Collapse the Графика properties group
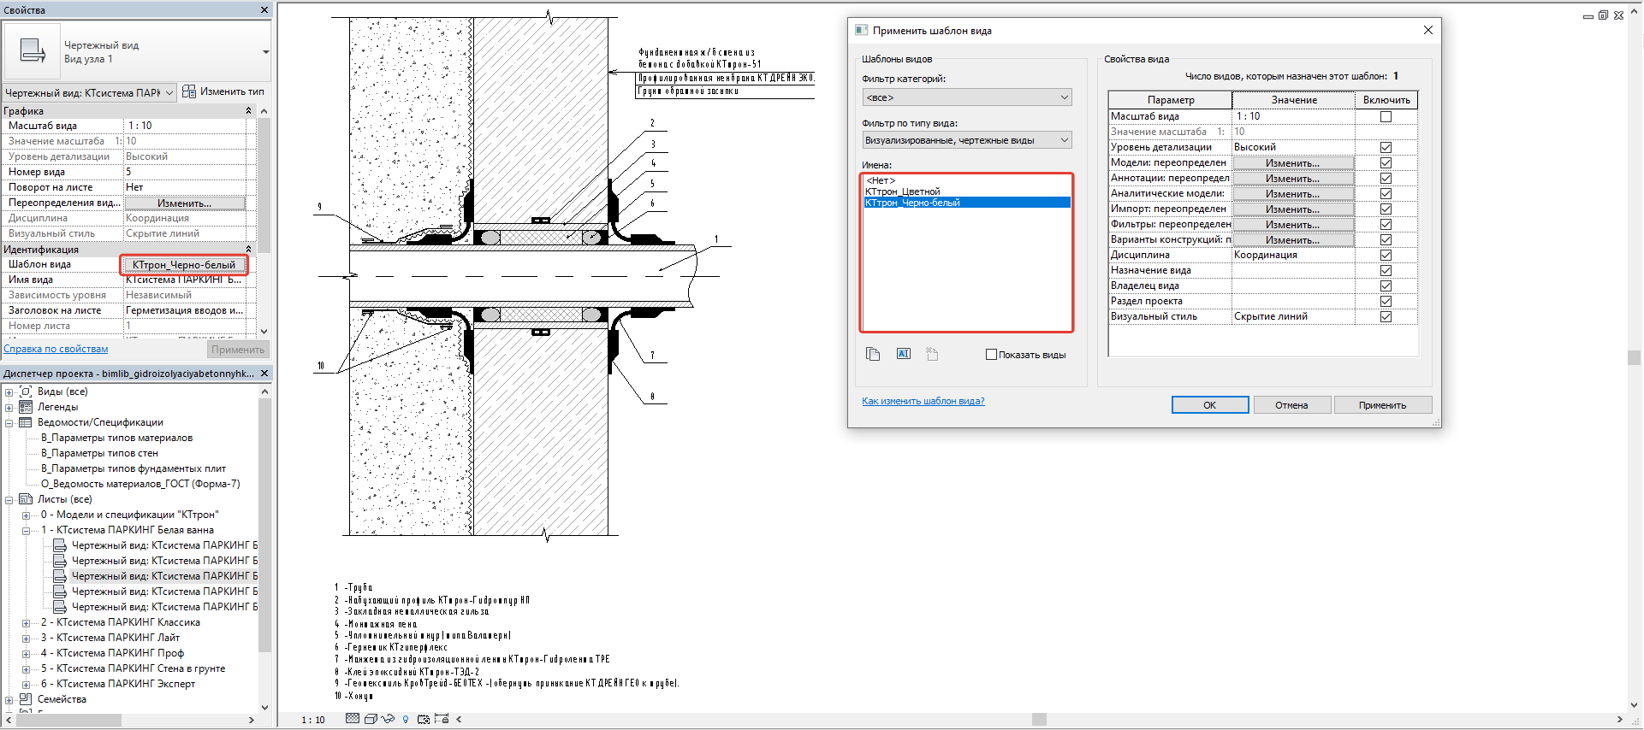This screenshot has width=1644, height=730. coord(248,110)
